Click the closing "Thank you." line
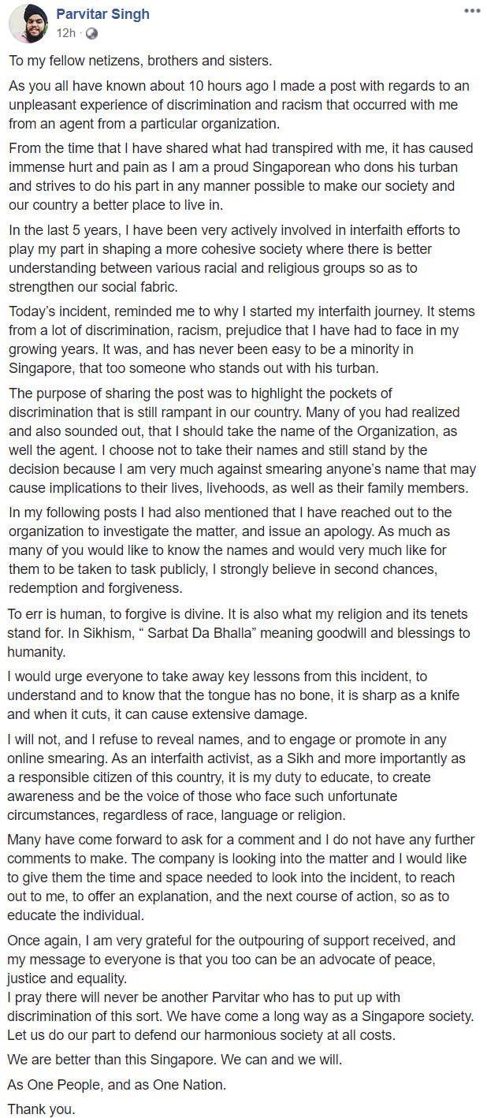The width and height of the screenshot is (487, 1118). [x=42, y=1109]
